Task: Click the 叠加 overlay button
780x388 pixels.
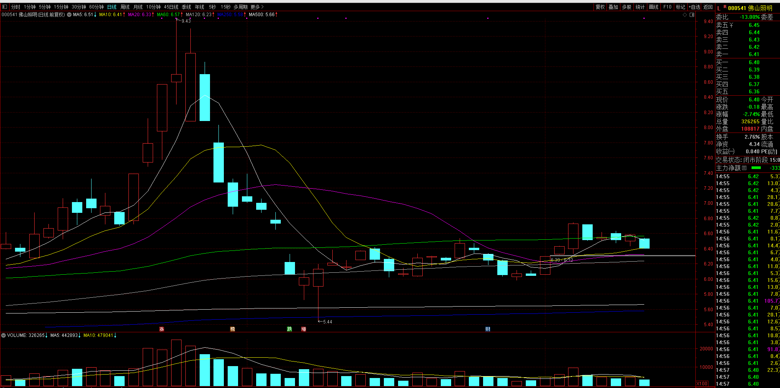Action: tap(613, 7)
